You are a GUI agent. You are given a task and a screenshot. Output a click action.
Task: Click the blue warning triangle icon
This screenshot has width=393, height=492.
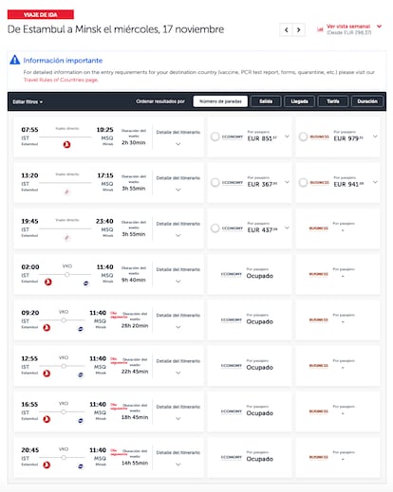pos(14,60)
